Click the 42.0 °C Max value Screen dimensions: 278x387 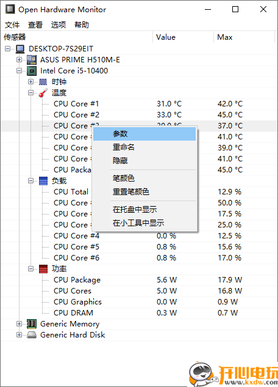230,104
